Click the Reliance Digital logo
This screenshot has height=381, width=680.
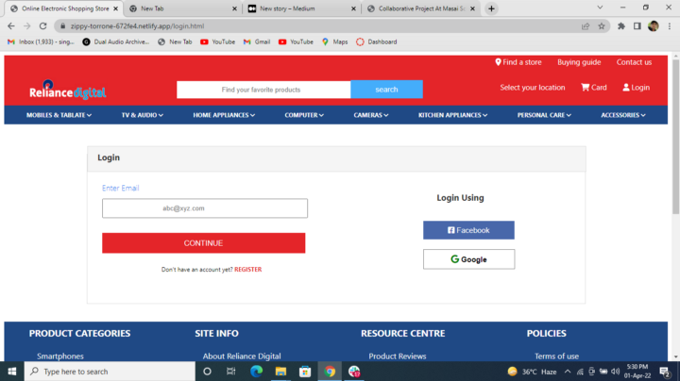click(67, 90)
